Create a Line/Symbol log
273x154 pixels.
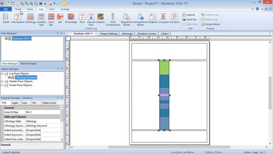coord(17,18)
